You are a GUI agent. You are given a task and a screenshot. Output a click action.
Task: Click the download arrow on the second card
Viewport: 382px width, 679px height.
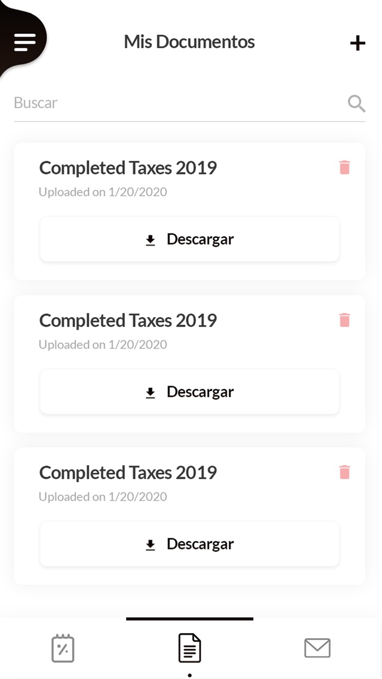pyautogui.click(x=150, y=391)
